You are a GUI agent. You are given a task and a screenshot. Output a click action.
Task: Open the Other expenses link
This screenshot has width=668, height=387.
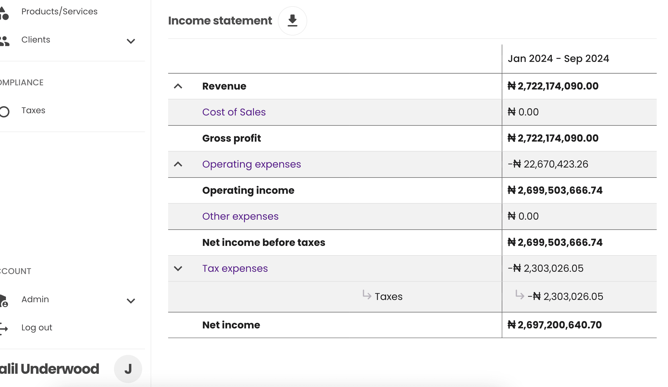(x=240, y=216)
